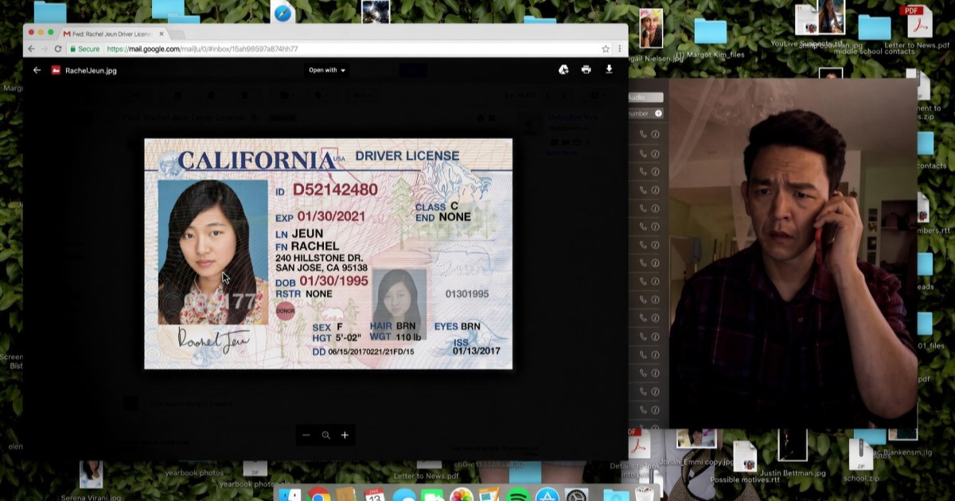Launch Google Chrome from the Dock
955x501 pixels.
click(x=319, y=495)
